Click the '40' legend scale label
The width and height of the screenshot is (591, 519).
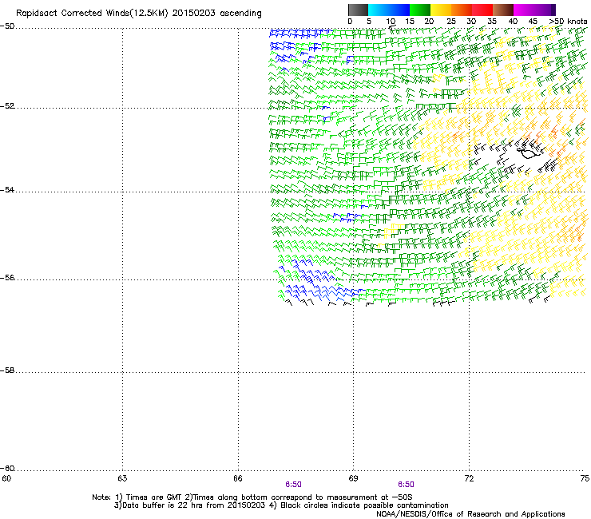pos(513,22)
